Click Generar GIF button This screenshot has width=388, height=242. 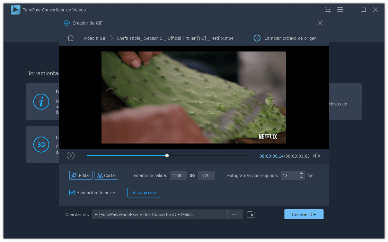pos(303,214)
